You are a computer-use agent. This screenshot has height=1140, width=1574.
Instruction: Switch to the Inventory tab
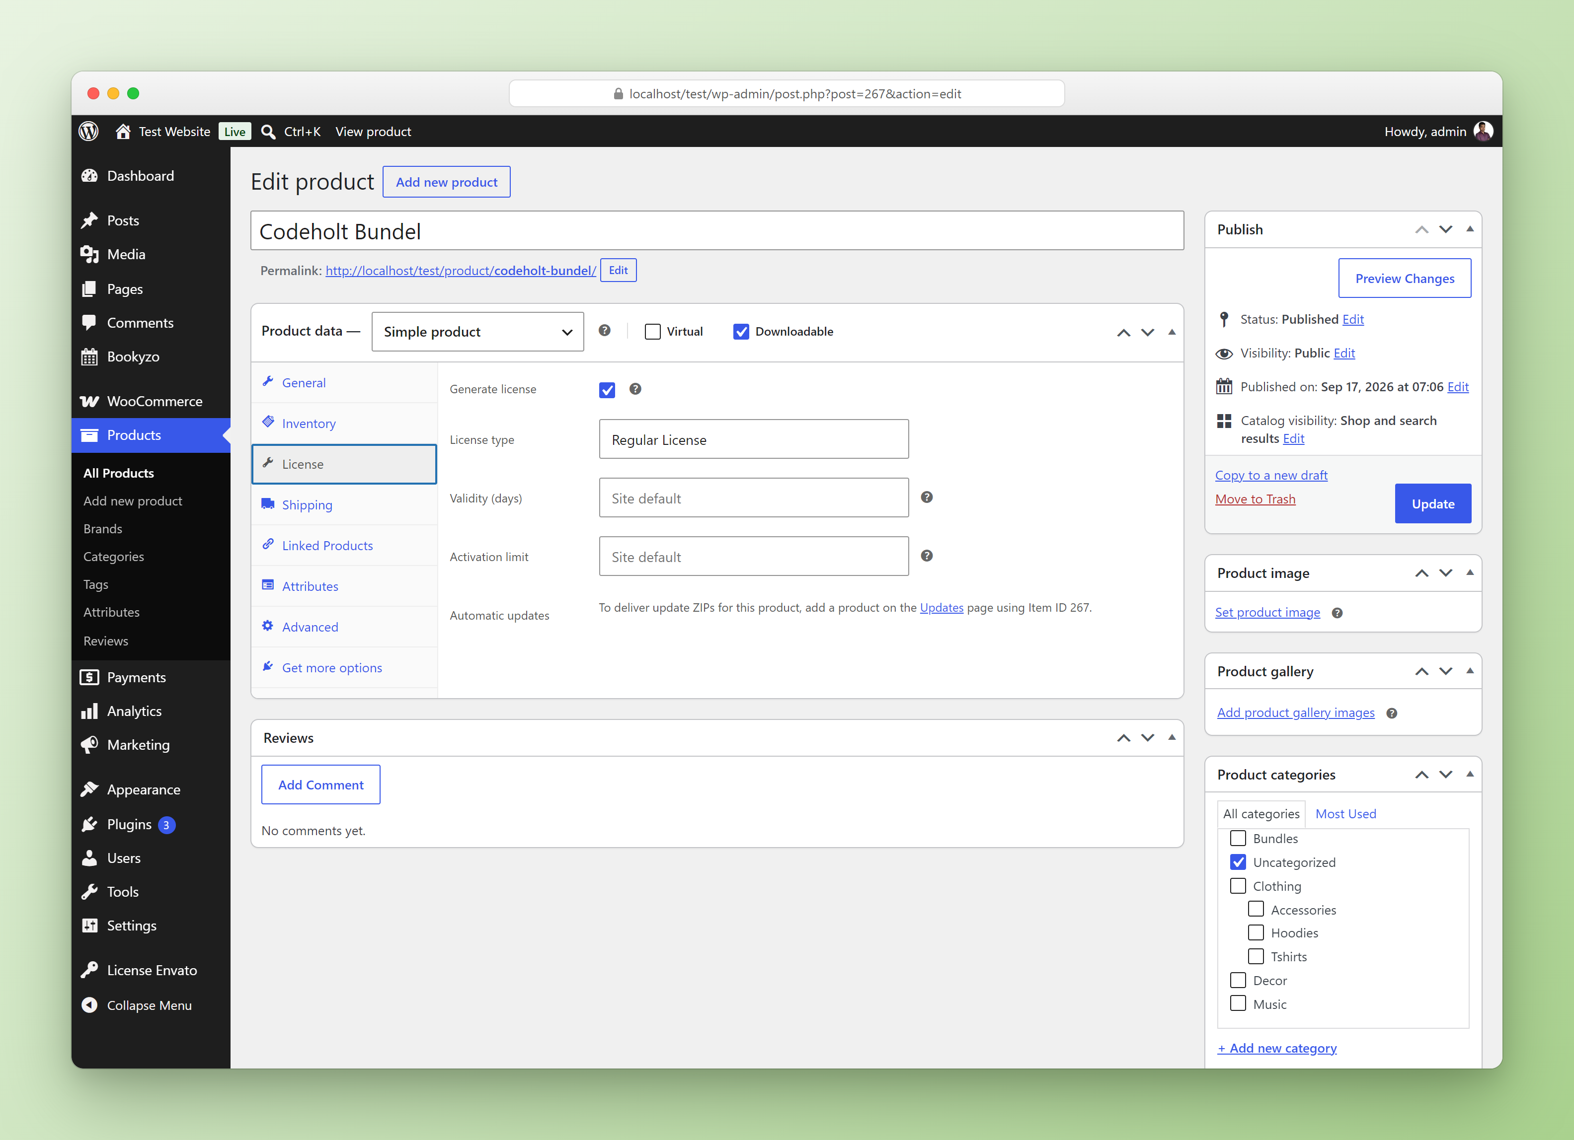click(344, 423)
